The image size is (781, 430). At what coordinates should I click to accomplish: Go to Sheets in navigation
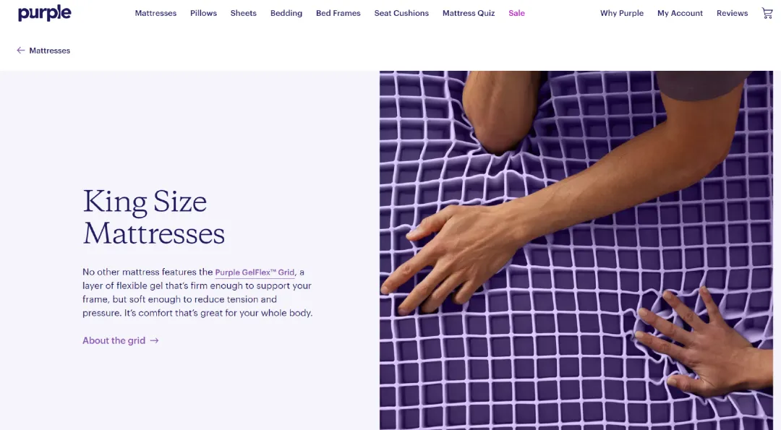click(243, 14)
